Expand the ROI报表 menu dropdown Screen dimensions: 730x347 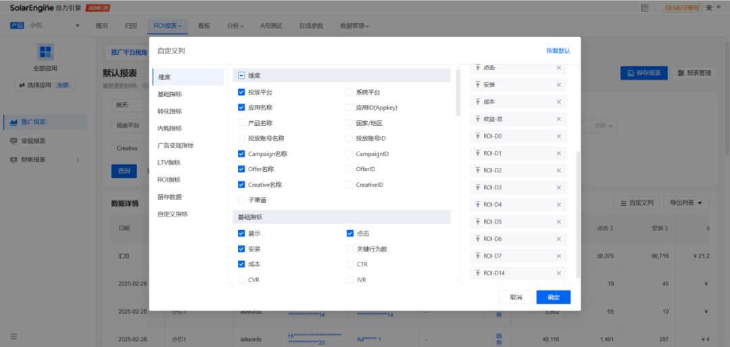(168, 26)
